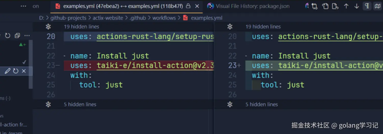Select the examples.yml diff tab

(122, 6)
